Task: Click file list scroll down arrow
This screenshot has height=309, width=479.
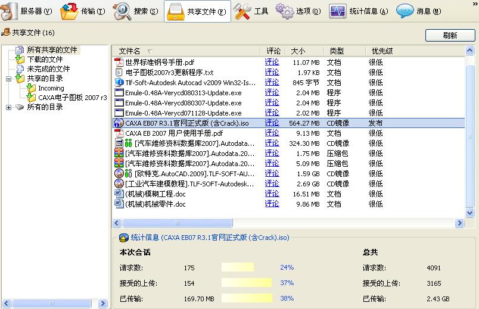Action: click(470, 213)
